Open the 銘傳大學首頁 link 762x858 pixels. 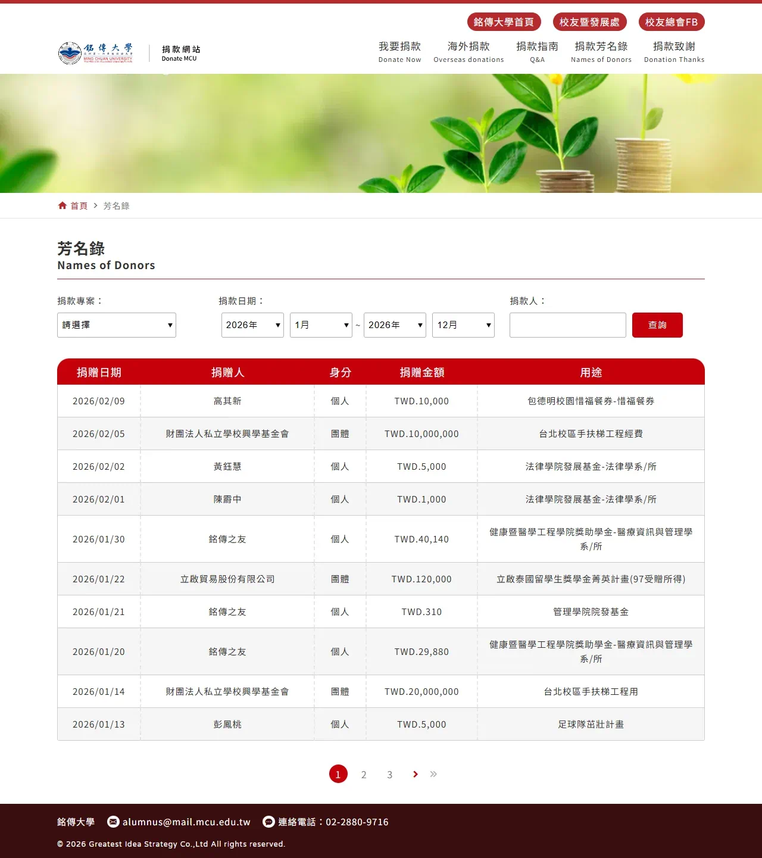tap(504, 22)
